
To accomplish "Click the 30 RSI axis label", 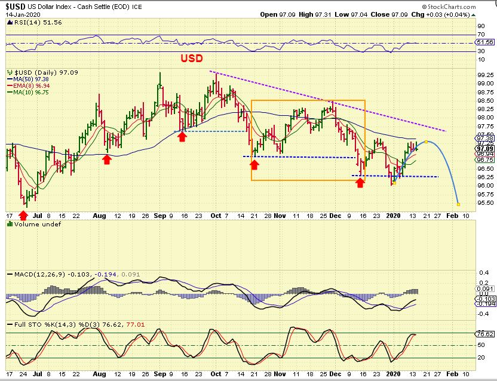I will point(481,51).
